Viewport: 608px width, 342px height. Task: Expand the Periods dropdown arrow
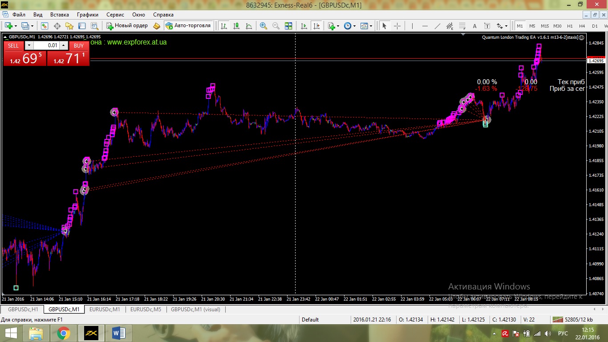[x=354, y=26]
